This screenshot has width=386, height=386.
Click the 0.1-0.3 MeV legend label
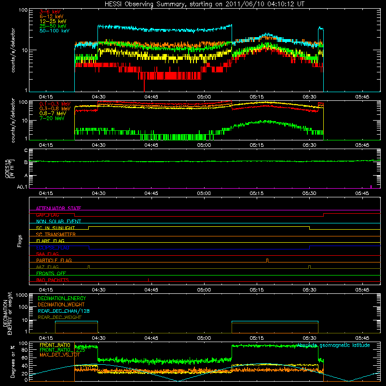tap(55, 104)
